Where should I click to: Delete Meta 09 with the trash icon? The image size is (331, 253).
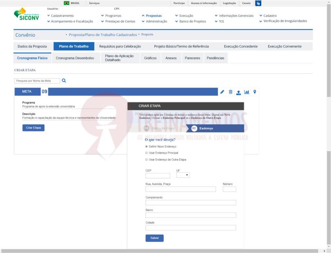click(230, 92)
